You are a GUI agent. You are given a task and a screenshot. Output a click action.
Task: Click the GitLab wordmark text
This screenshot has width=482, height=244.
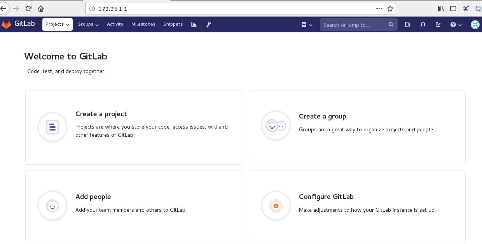point(24,24)
